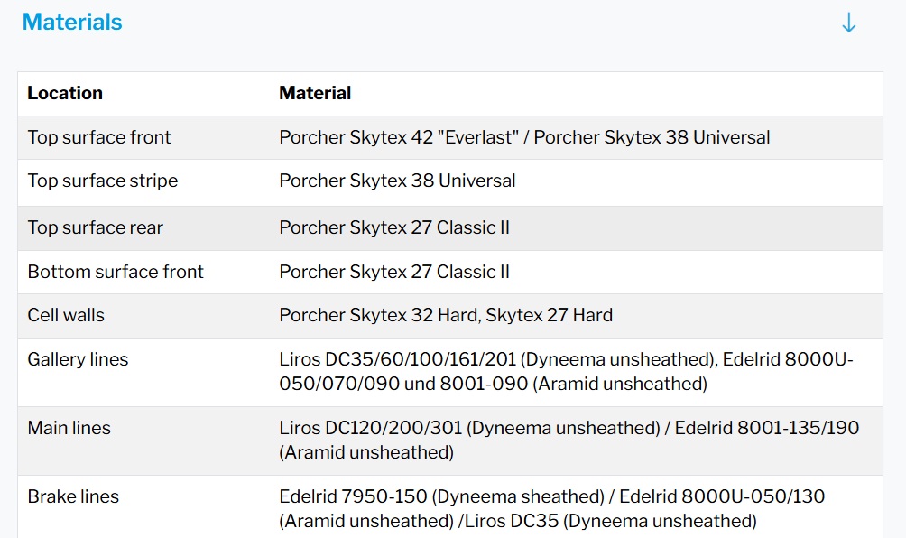The width and height of the screenshot is (906, 538).
Task: Click Porcher Skytex 42 Everlast material text
Action: pyautogui.click(x=400, y=137)
